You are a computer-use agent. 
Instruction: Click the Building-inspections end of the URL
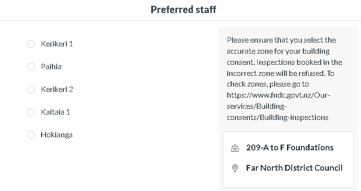pos(294,118)
